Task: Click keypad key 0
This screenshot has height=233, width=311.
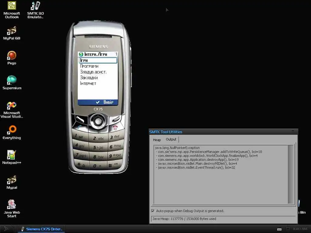Action: pos(98,166)
